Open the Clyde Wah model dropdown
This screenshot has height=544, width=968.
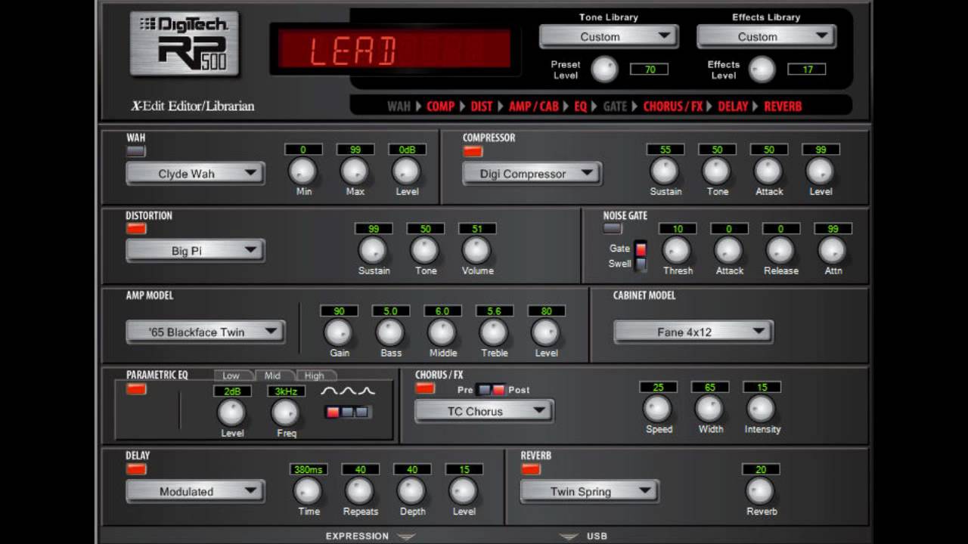point(195,174)
